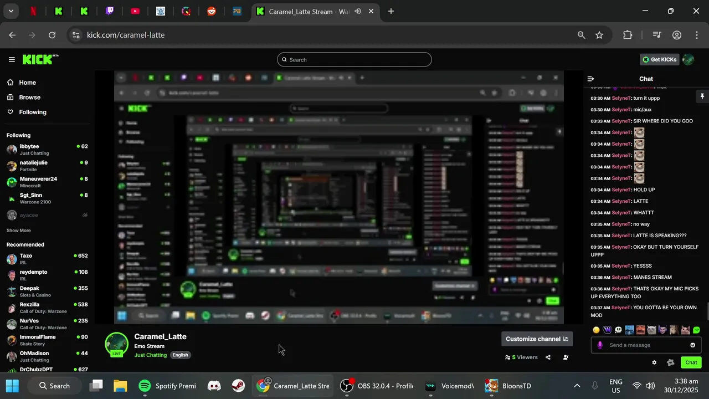Image resolution: width=709 pixels, height=399 pixels.
Task: Insert the green Kick smiley emote
Action: [696, 330]
